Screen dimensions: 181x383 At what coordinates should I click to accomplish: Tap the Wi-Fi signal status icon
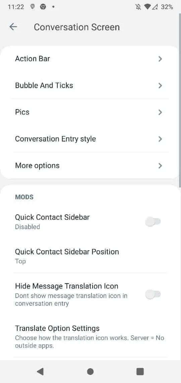(x=147, y=7)
